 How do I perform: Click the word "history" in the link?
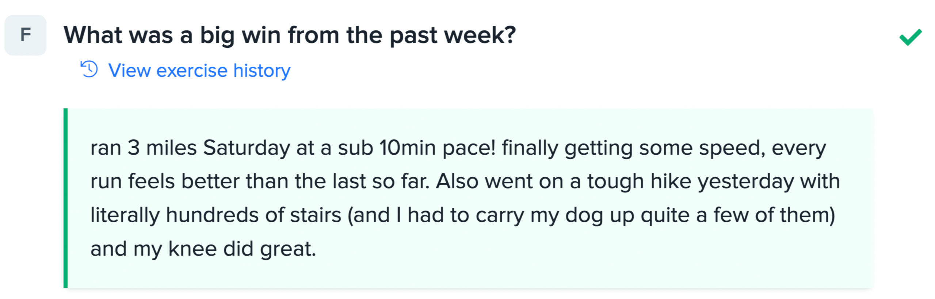(x=262, y=70)
